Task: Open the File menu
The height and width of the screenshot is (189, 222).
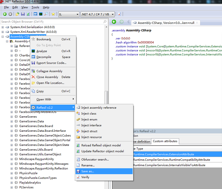Action: (6, 7)
